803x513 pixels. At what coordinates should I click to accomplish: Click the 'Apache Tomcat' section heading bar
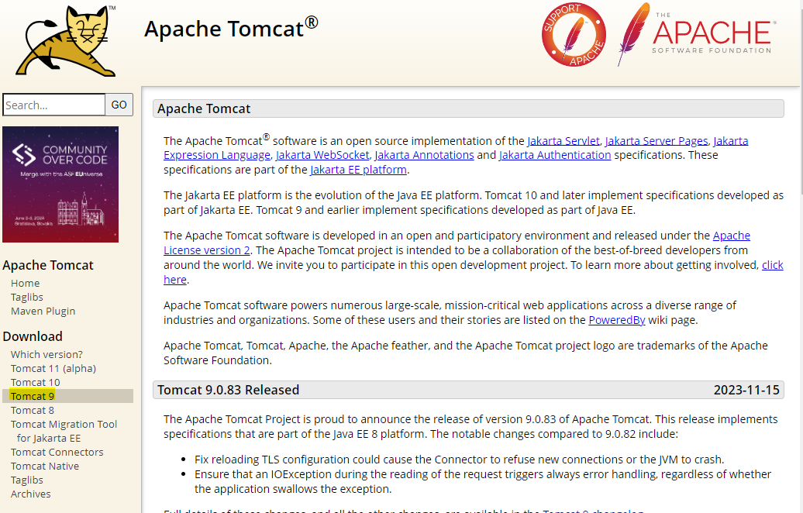468,108
